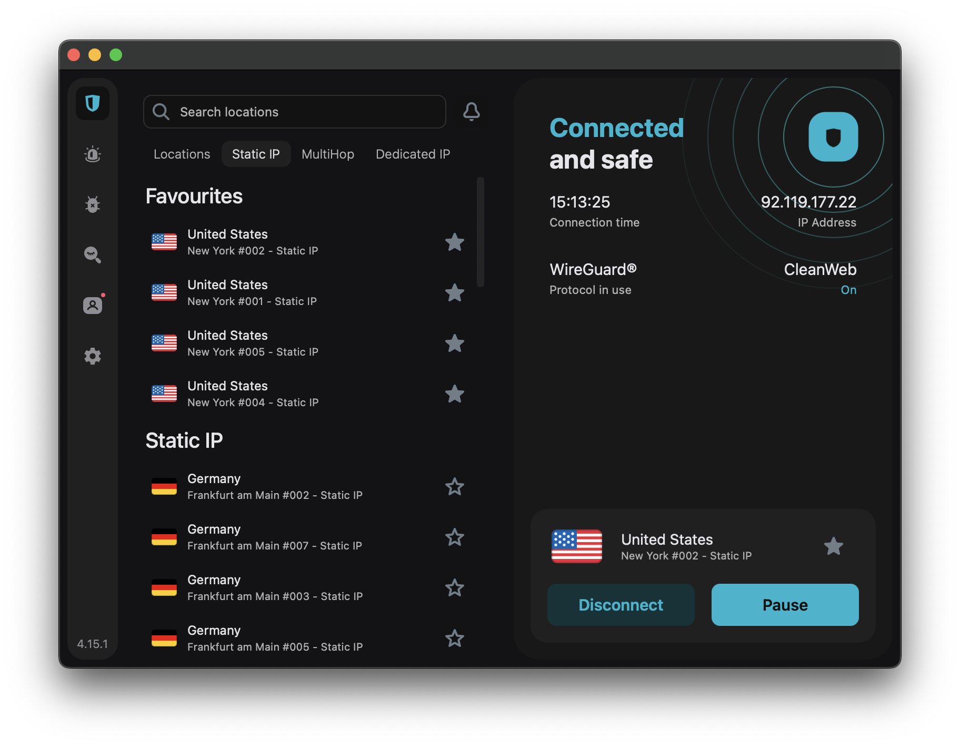The width and height of the screenshot is (960, 746).
Task: Click the Static IP section heading
Action: click(184, 440)
